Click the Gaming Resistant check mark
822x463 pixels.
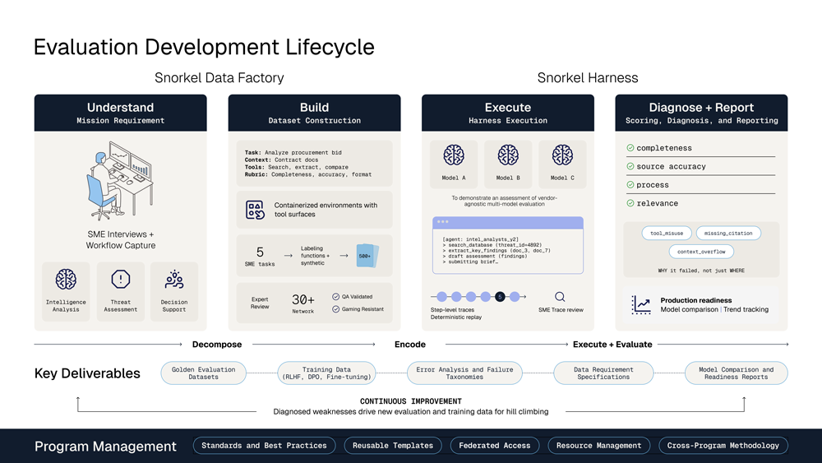(335, 309)
